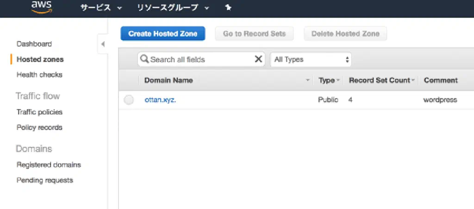This screenshot has width=474, height=209.
Task: Click the magnifier icon in search box
Action: point(144,59)
